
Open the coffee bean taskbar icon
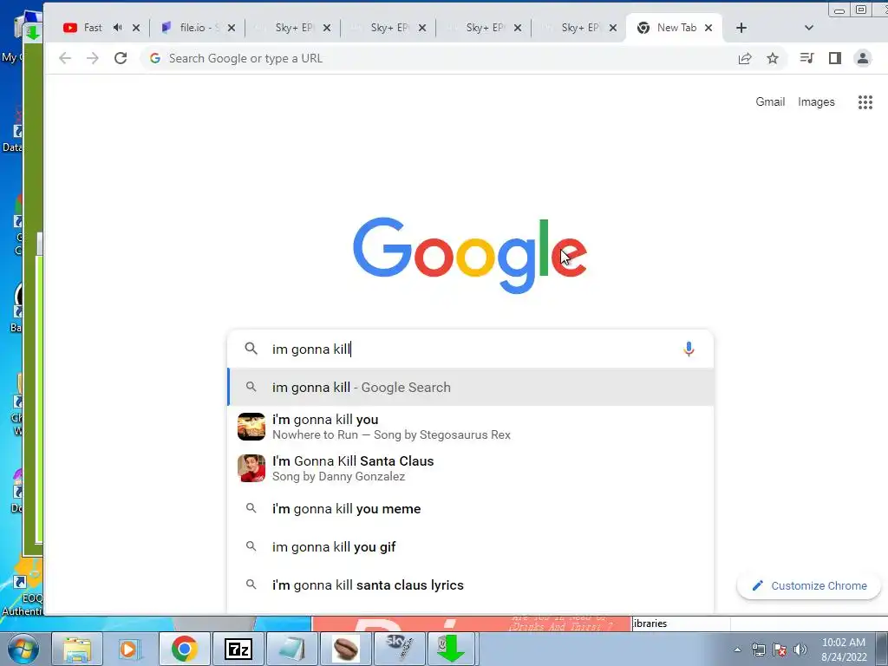click(x=345, y=649)
